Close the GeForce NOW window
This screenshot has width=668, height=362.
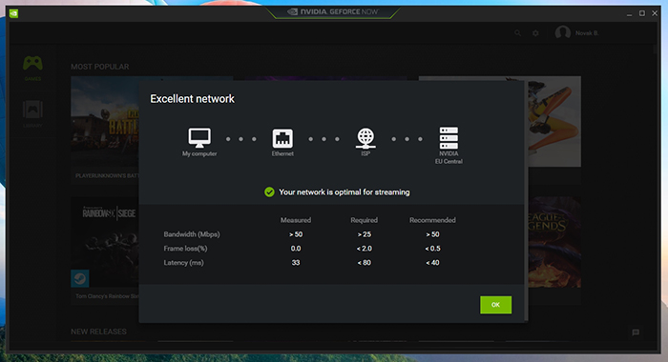(655, 13)
